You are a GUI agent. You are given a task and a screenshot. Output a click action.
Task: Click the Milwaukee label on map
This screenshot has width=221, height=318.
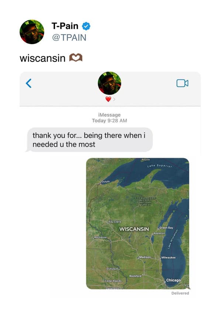tap(168, 258)
